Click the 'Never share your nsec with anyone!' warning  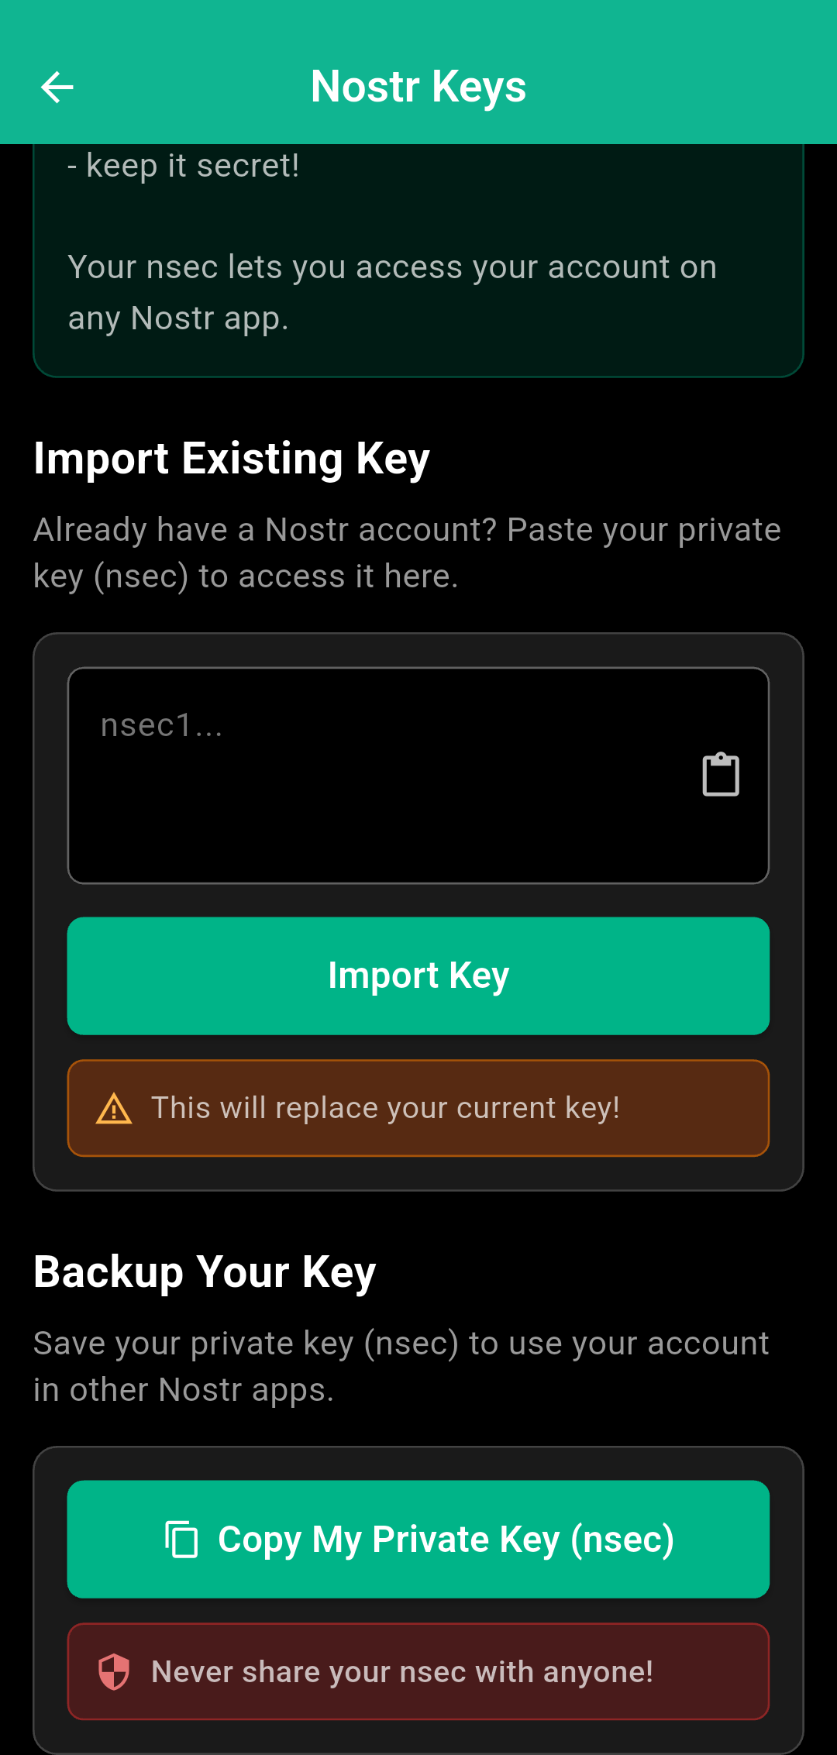click(x=418, y=1671)
